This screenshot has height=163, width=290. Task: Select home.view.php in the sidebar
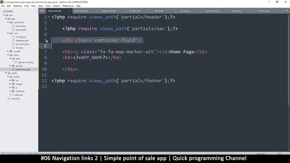23,69
